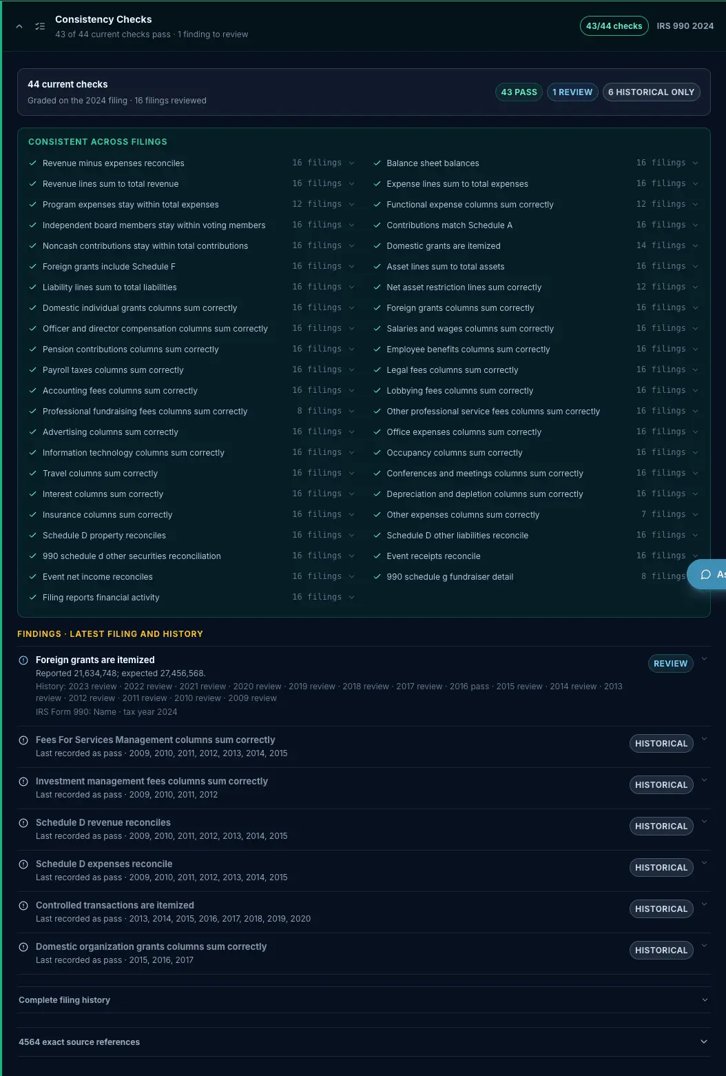Image resolution: width=726 pixels, height=1076 pixels.
Task: Click alert icon beside Fees For Services Management
Action: click(x=23, y=740)
